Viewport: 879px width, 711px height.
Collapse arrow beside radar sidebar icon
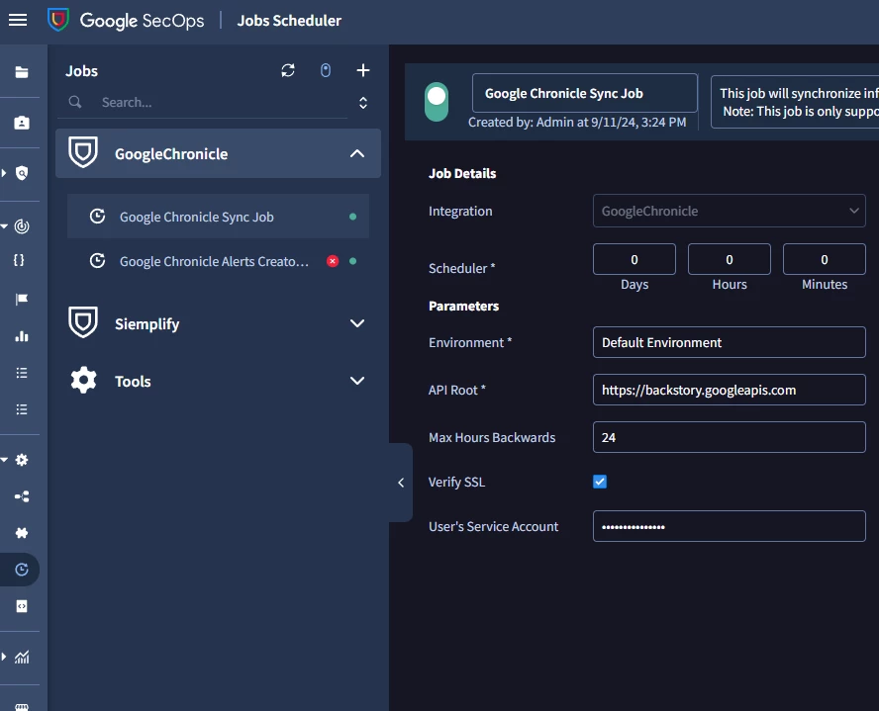(4, 226)
